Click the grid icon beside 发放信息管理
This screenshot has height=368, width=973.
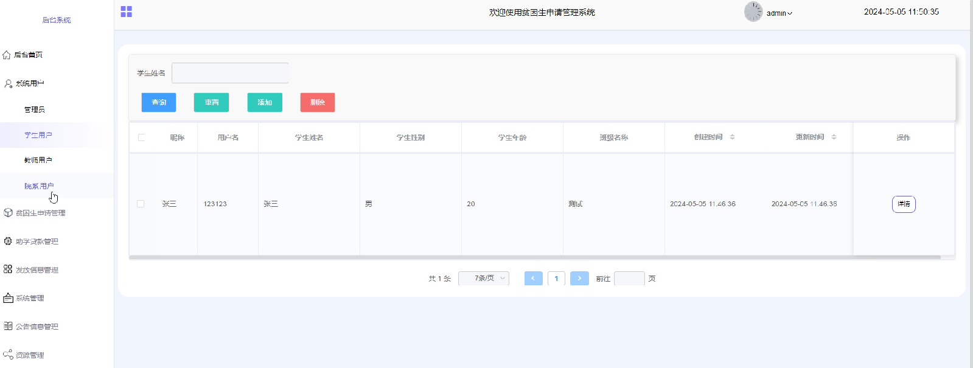[x=8, y=269]
